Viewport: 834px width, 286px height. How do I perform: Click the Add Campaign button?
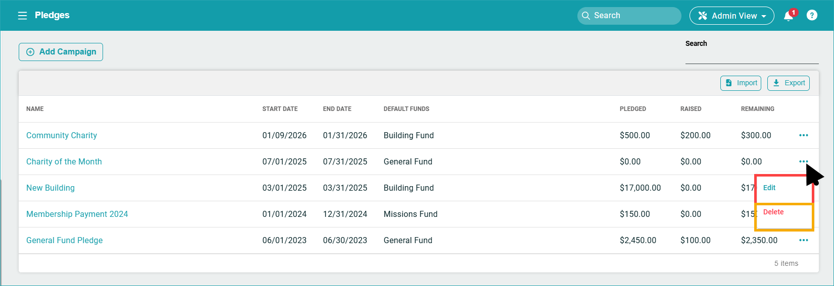point(61,52)
